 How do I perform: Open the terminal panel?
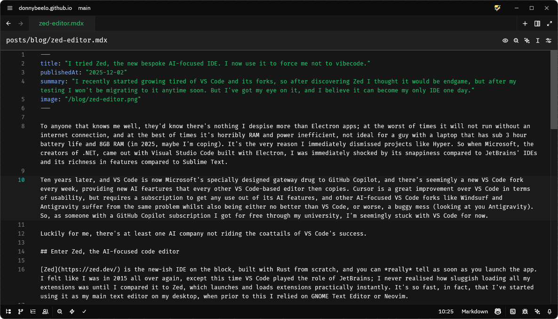(513, 311)
